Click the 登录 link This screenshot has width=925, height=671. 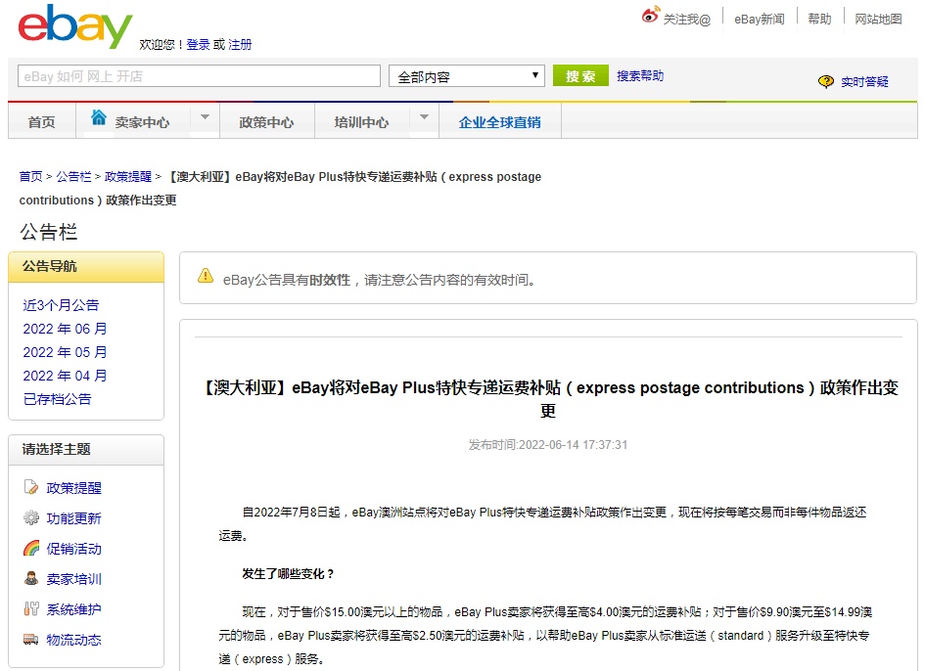coord(198,44)
